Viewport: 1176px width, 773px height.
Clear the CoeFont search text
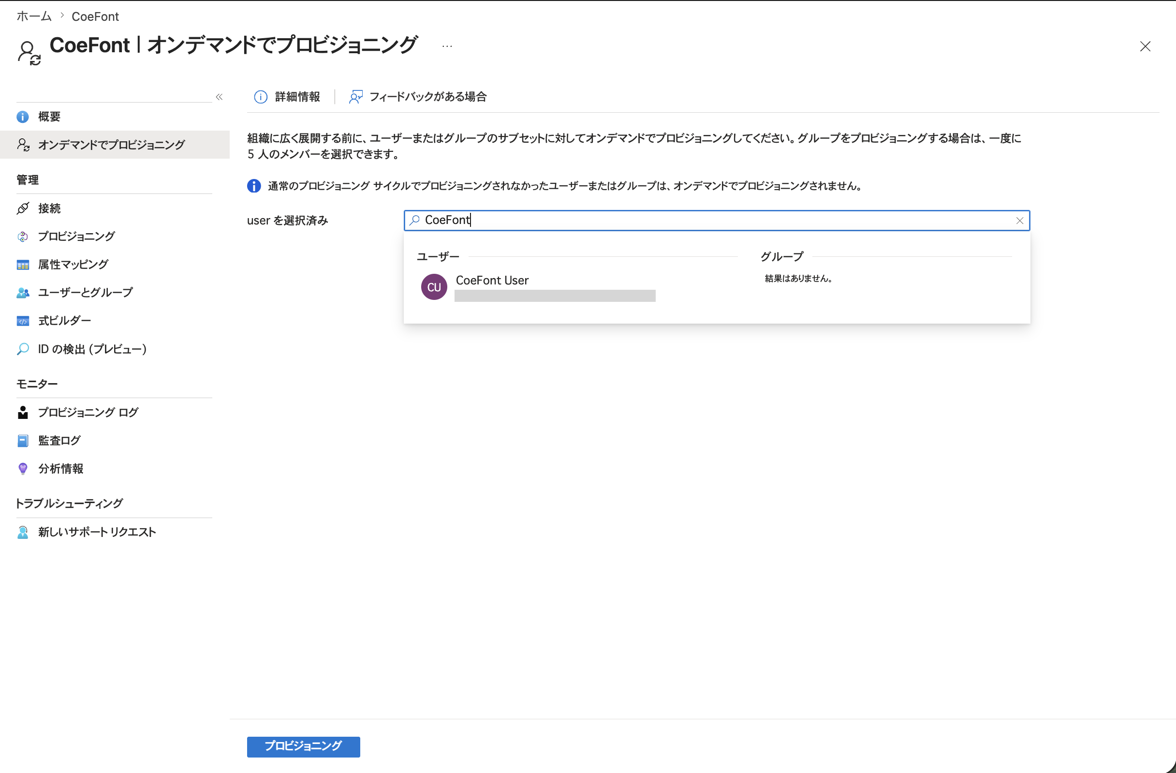pyautogui.click(x=1019, y=221)
